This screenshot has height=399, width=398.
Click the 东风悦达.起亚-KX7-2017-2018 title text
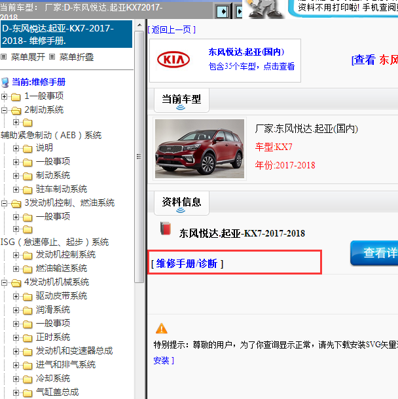(242, 233)
